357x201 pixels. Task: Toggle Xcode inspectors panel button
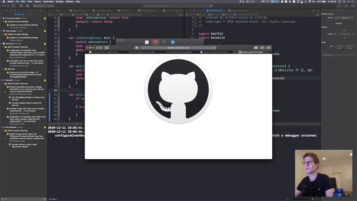click(x=353, y=6)
